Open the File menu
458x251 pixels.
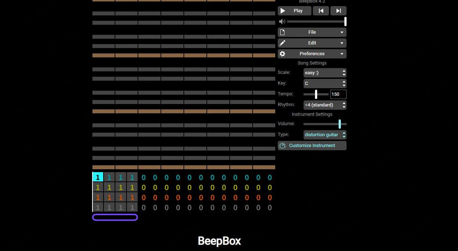pyautogui.click(x=312, y=32)
